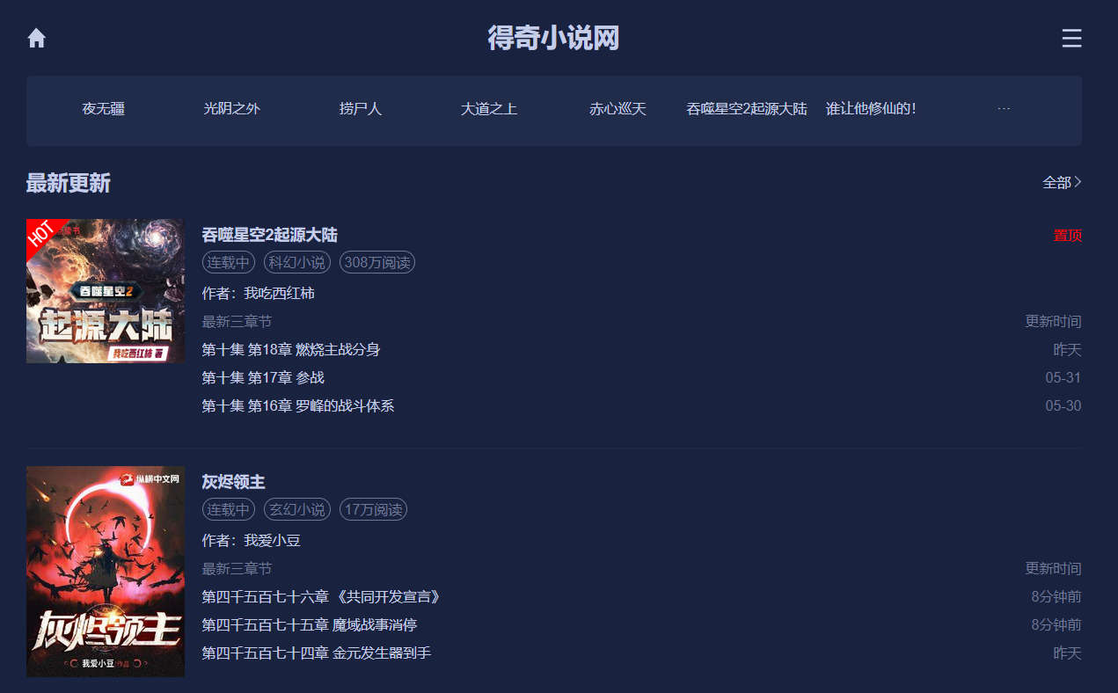Select 捞尸人 from the navigation bar
The height and width of the screenshot is (693, 1118).
pyautogui.click(x=361, y=109)
